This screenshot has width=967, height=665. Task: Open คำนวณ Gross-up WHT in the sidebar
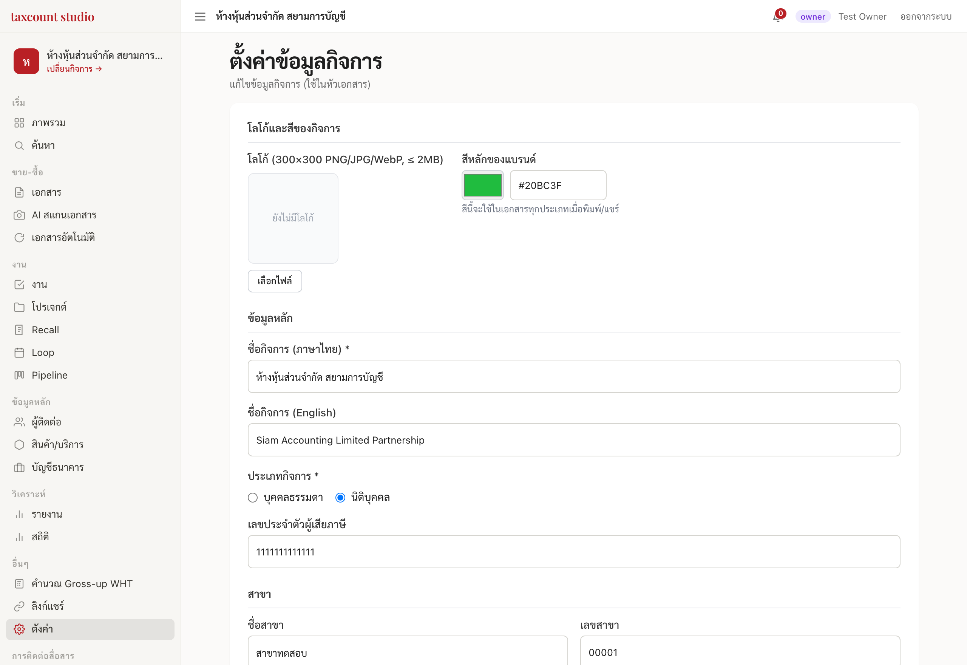tap(90, 584)
